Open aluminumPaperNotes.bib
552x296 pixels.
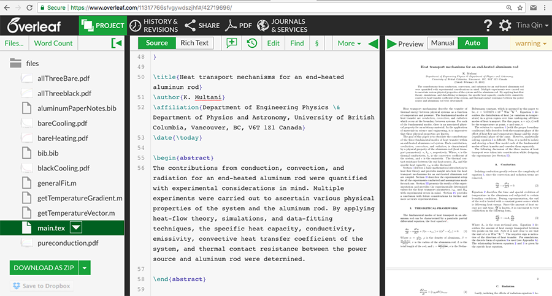coord(77,108)
